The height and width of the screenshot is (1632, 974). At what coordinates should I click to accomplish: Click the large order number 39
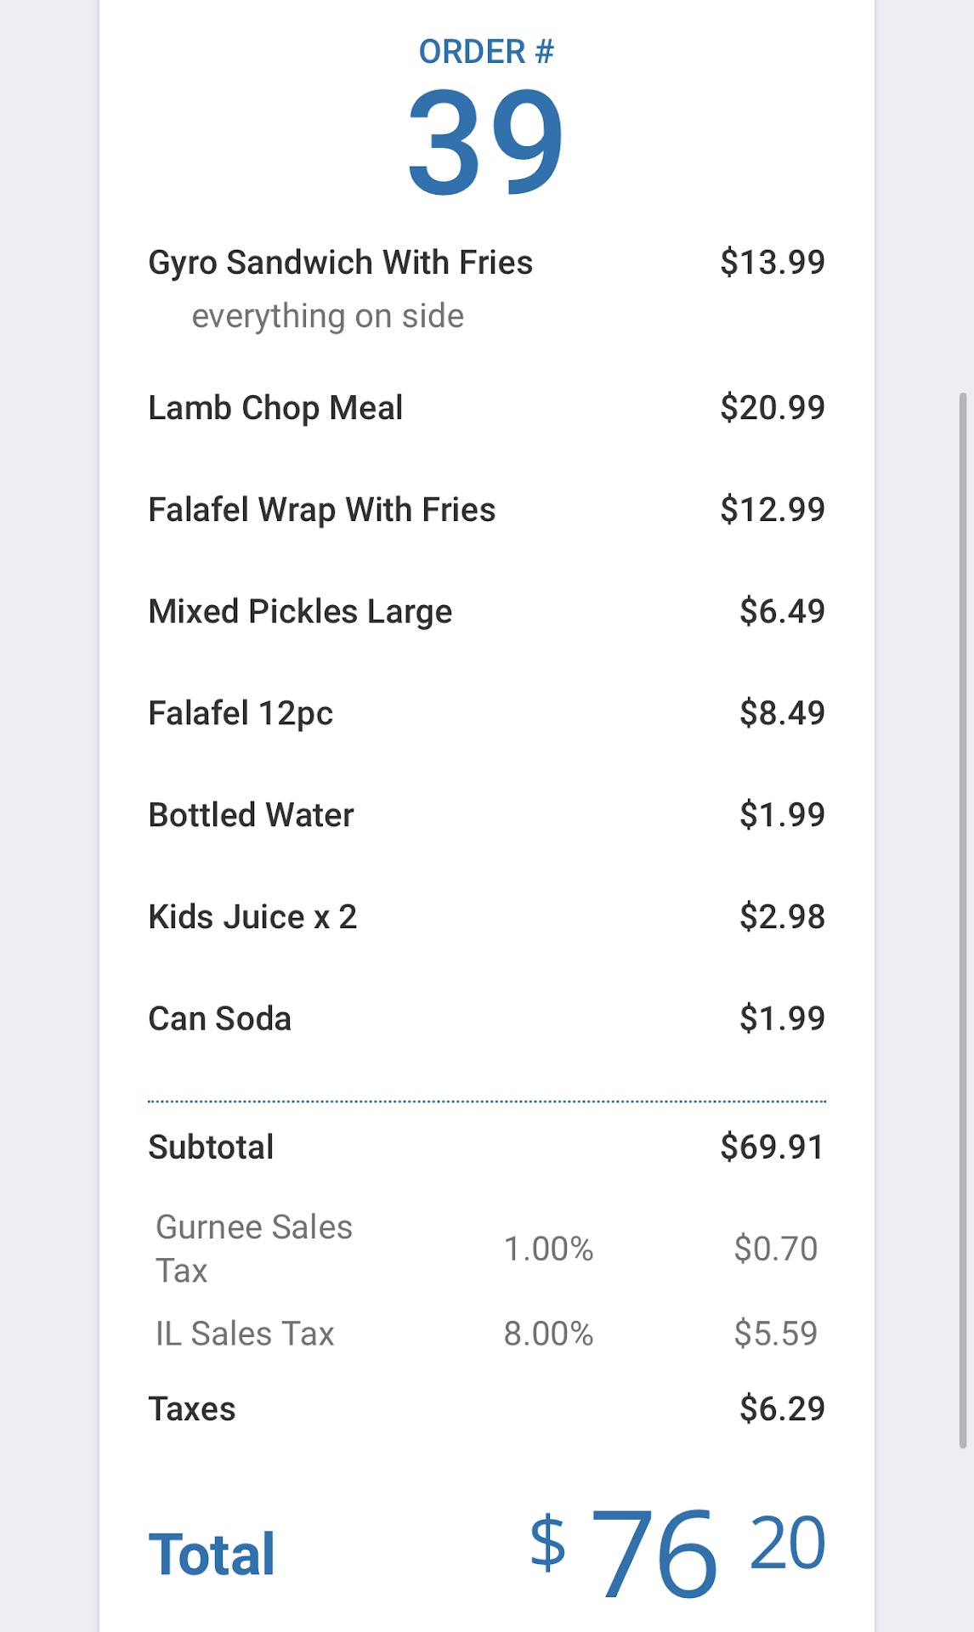click(485, 141)
